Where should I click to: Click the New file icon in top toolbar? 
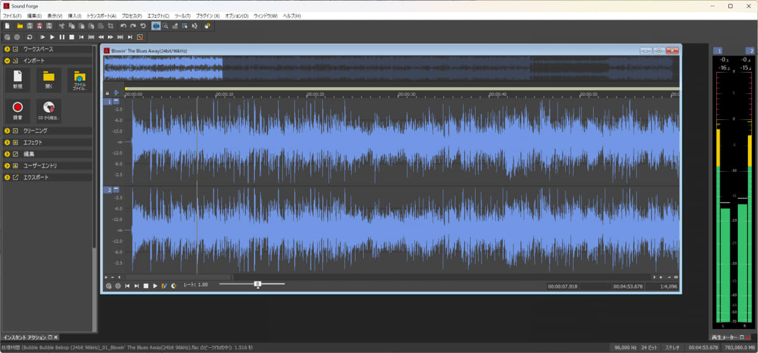point(7,26)
